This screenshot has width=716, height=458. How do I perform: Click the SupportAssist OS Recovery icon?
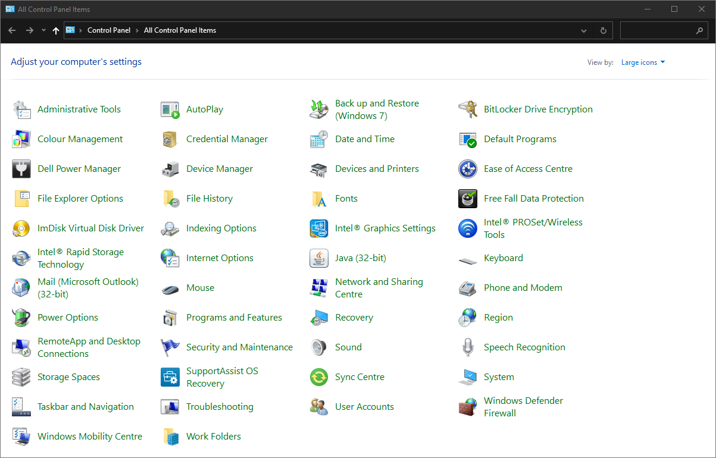click(170, 377)
